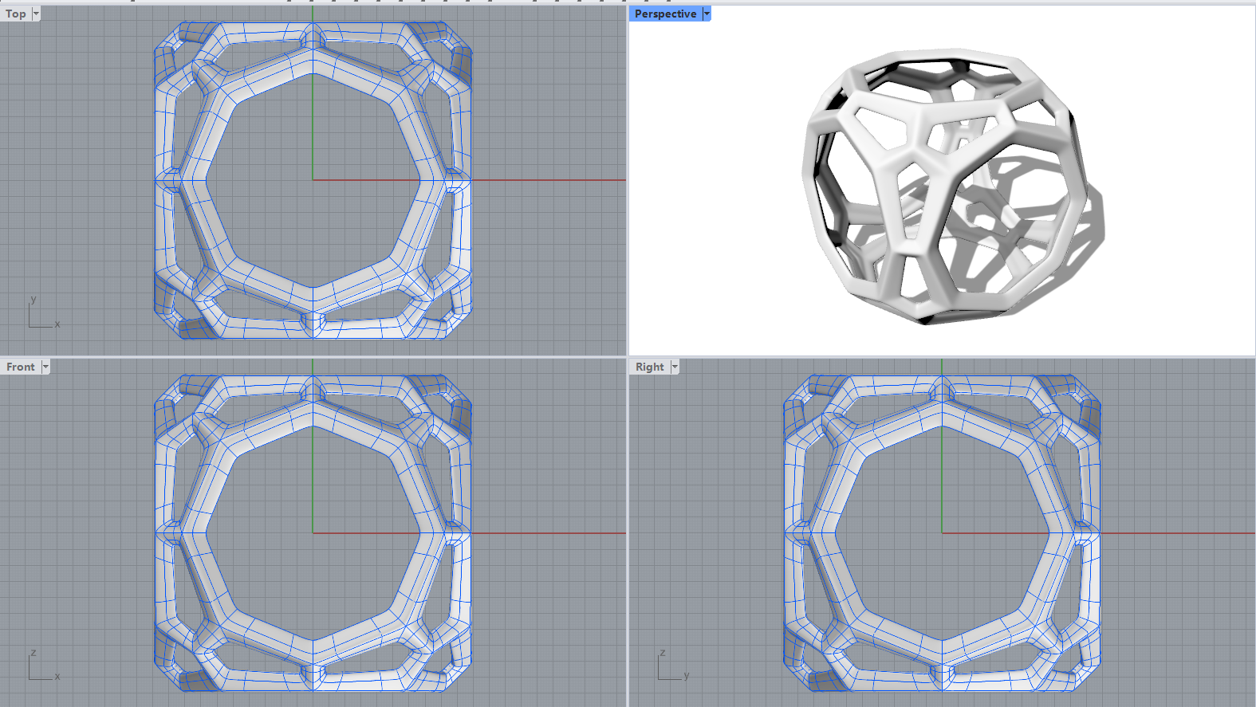Activate the Top viewport title label
1256x707 pixels.
(16, 14)
